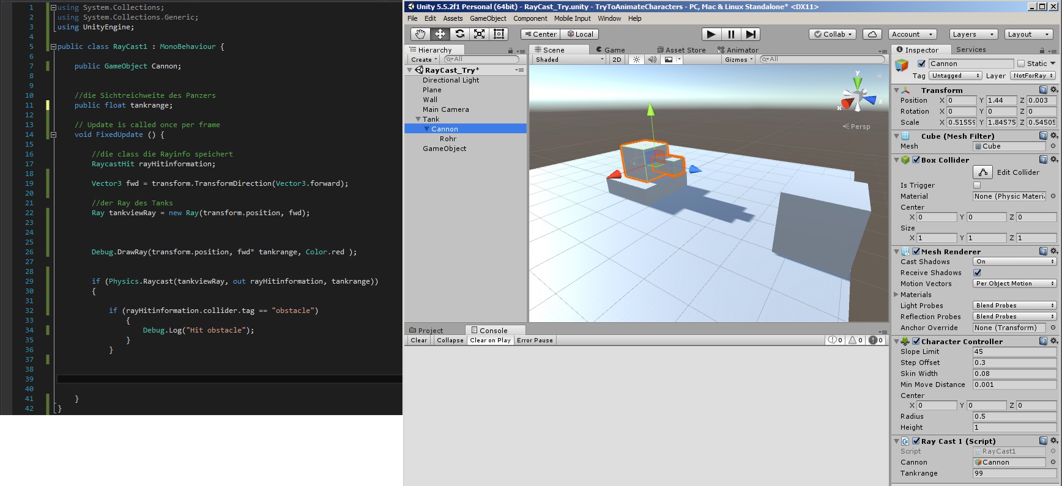Toggle Clear on Play button
Image resolution: width=1062 pixels, height=486 pixels.
(490, 341)
